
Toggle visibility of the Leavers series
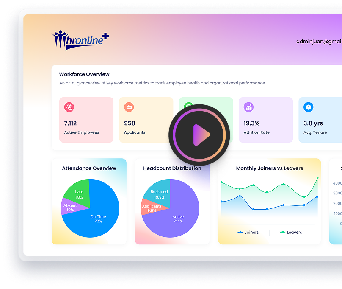click(x=292, y=232)
